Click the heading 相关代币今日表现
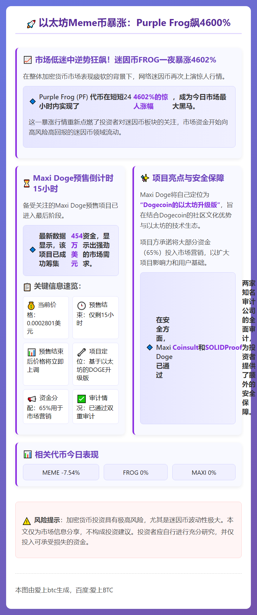Image resolution: width=257 pixels, height=615 pixels. [x=67, y=455]
